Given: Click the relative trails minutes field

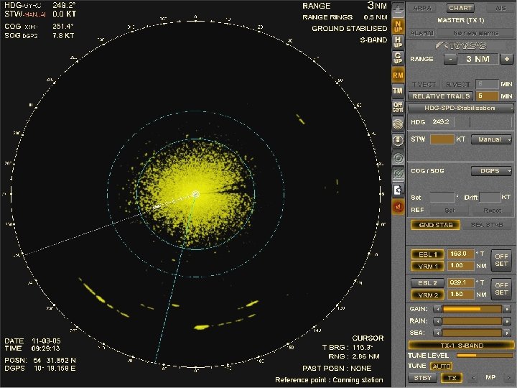Looking at the screenshot, I should coord(487,96).
